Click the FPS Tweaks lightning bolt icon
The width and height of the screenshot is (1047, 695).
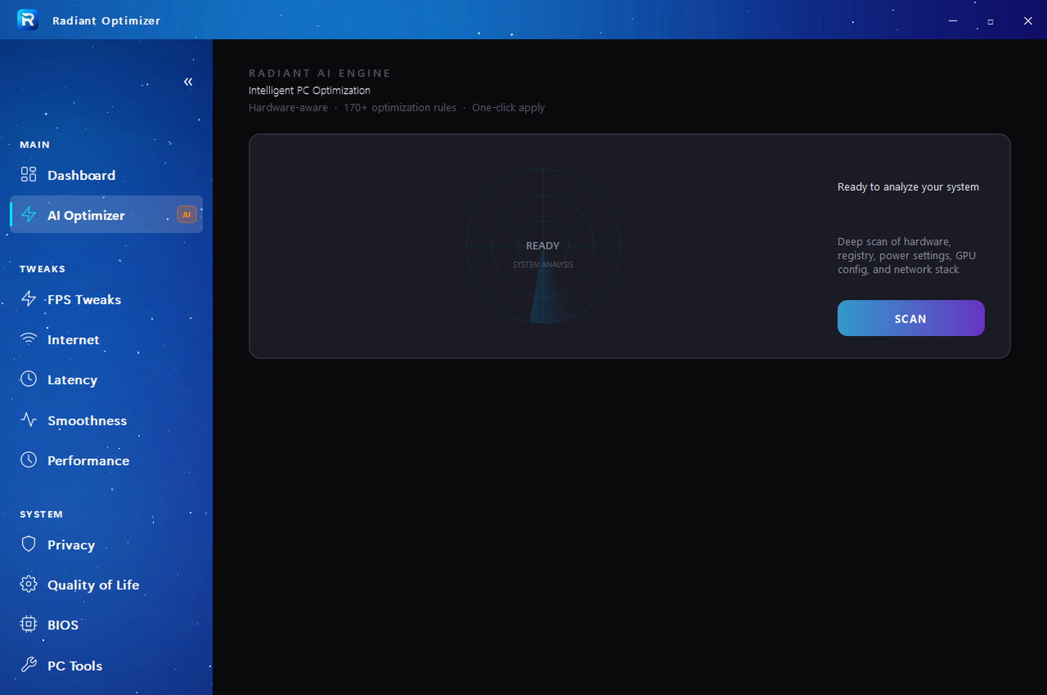pyautogui.click(x=28, y=299)
